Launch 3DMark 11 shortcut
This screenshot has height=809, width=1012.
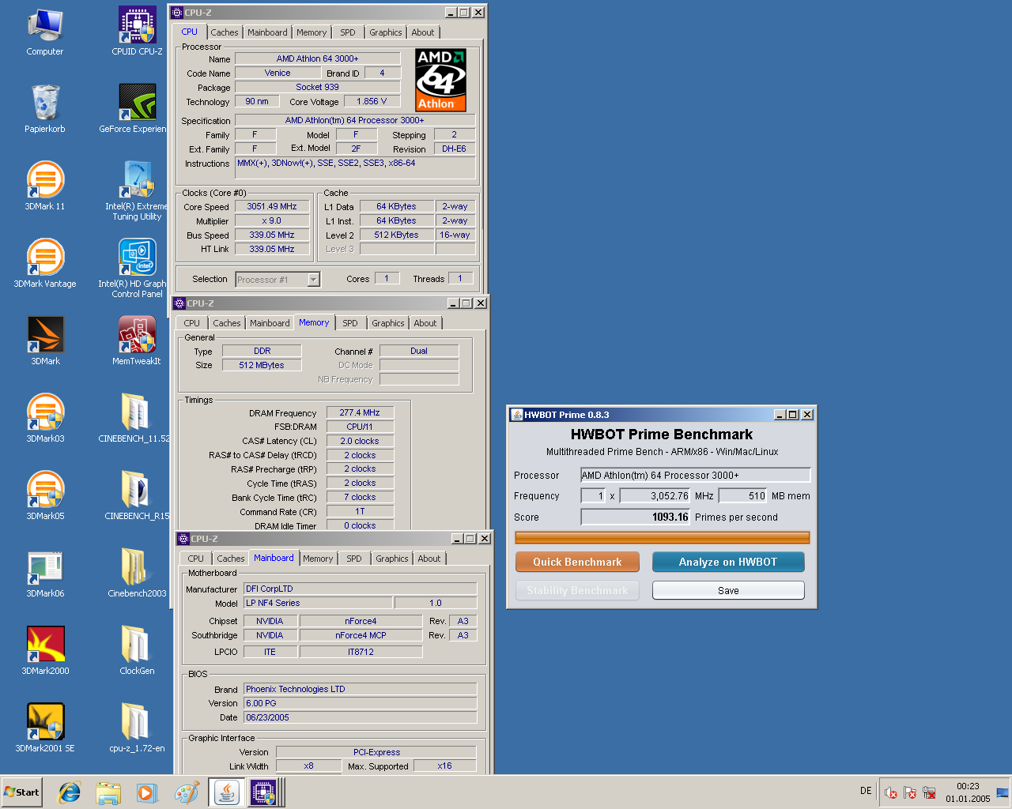45,186
